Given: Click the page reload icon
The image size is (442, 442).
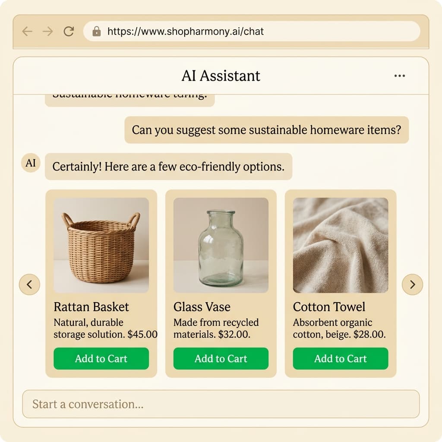Looking at the screenshot, I should 68,31.
